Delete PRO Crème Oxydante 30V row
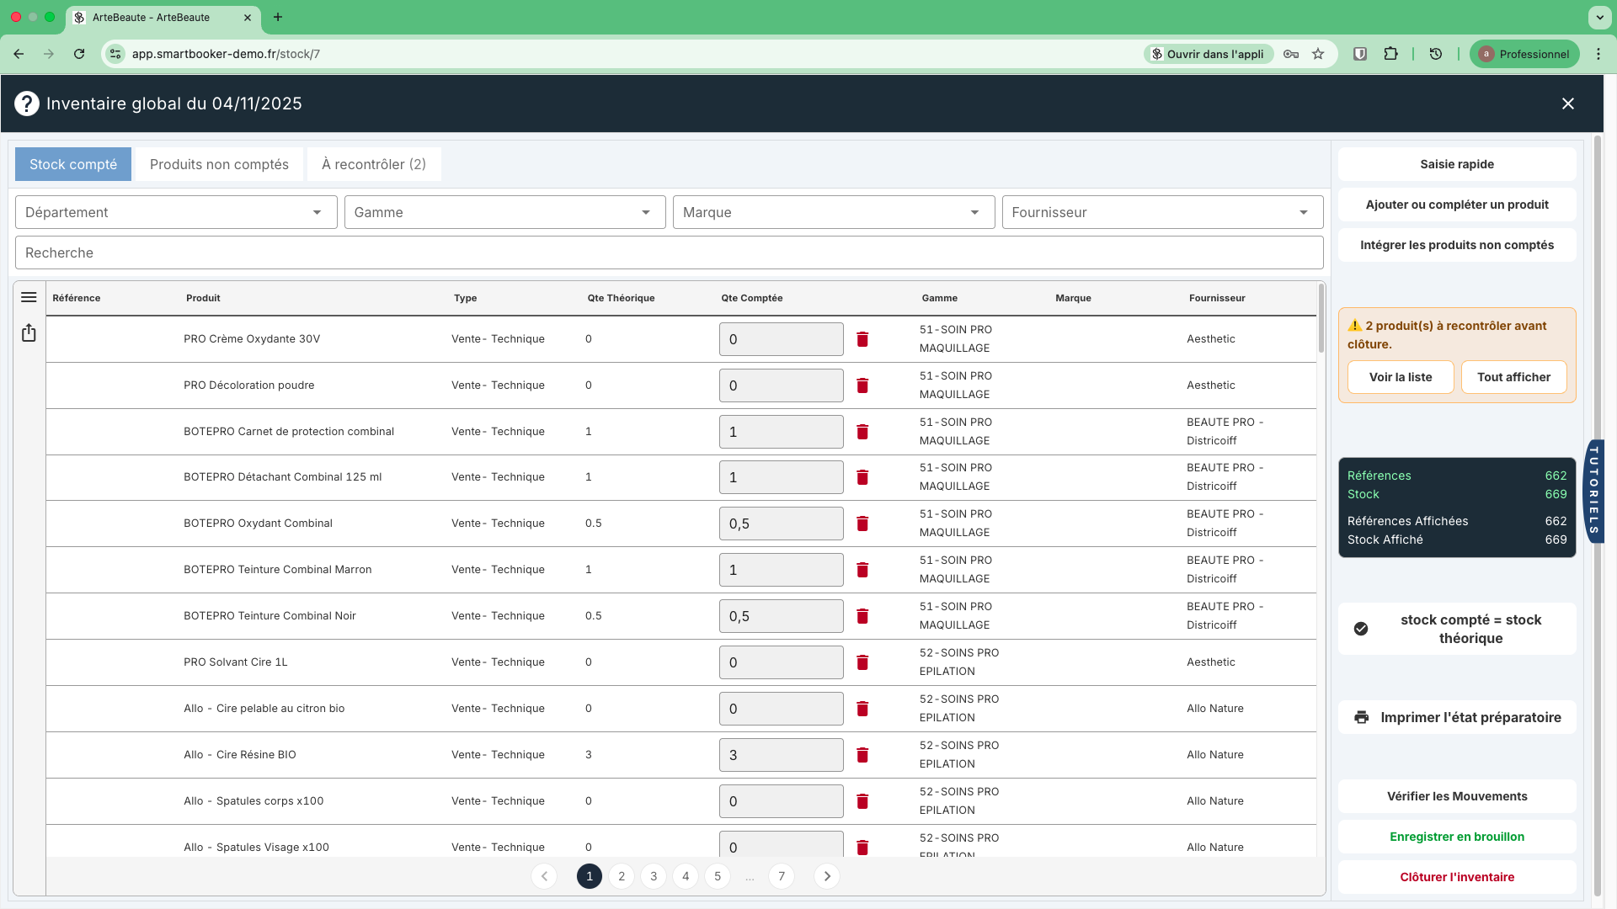The image size is (1617, 909). [x=862, y=339]
